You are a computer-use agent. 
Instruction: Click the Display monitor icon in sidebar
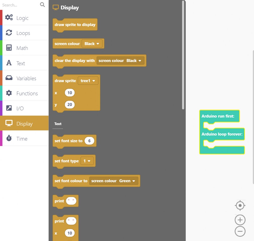pos(9,123)
